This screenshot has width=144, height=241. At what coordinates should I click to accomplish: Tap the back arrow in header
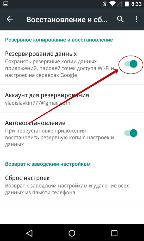tap(10, 19)
